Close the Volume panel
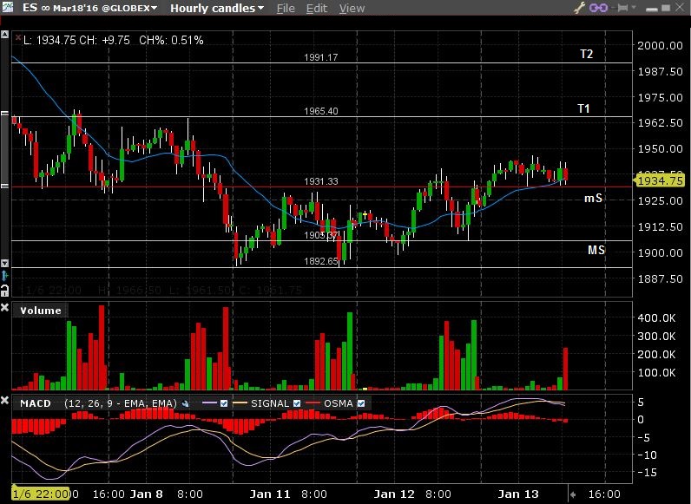691x504 pixels. [x=5, y=309]
